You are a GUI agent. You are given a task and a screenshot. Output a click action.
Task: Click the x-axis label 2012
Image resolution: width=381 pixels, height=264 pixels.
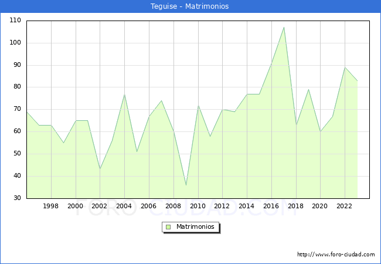222,206
